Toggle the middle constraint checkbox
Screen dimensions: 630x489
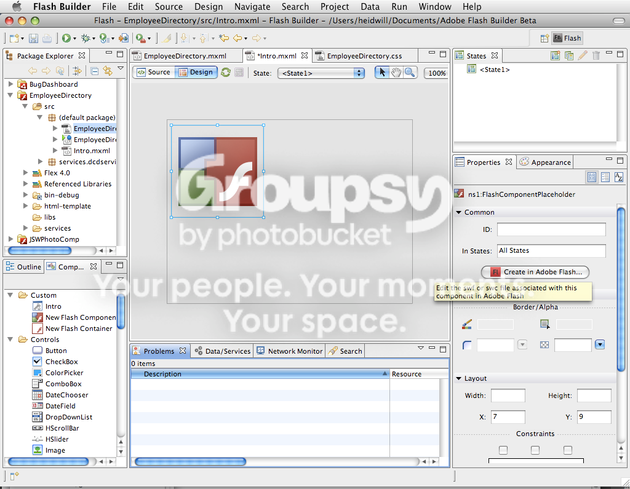[535, 450]
